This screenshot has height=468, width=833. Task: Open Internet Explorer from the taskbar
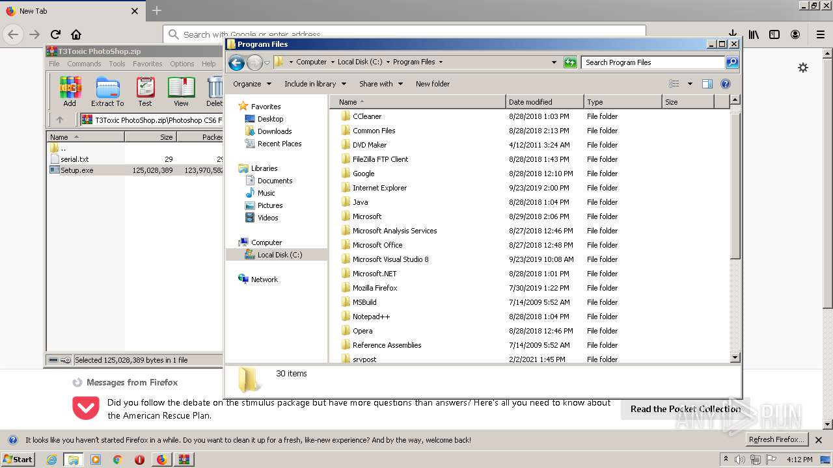tap(51, 460)
